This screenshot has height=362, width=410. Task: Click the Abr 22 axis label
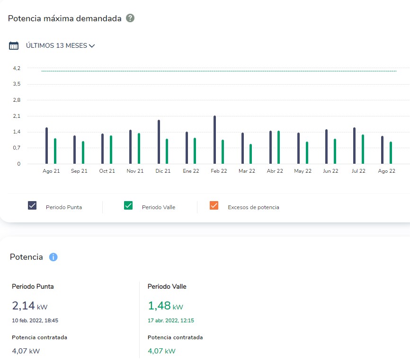click(275, 171)
